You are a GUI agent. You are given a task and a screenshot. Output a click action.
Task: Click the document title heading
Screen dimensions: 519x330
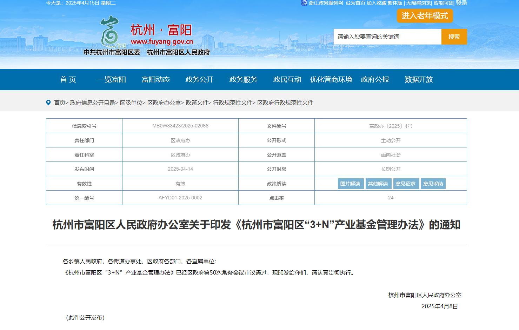[257, 225]
